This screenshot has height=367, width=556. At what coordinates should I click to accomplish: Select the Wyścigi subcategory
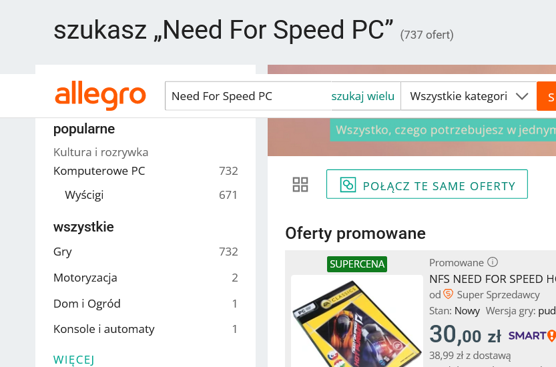point(84,195)
